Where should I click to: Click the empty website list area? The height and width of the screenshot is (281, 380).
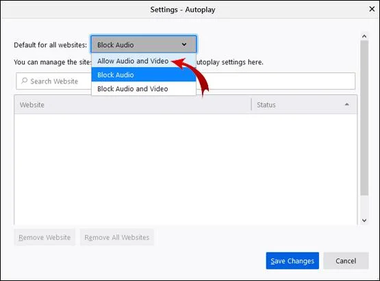tap(186, 169)
